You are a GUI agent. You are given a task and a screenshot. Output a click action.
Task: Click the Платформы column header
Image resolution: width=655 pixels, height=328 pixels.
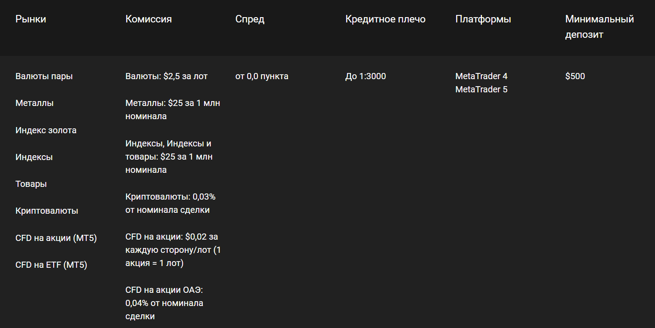(x=483, y=19)
